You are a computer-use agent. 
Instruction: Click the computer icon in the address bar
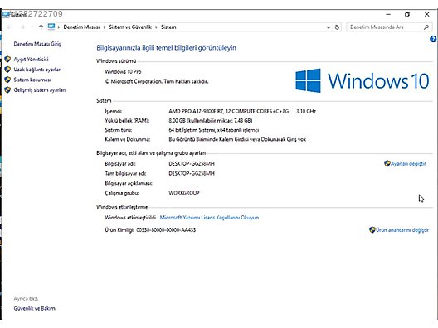[51, 27]
